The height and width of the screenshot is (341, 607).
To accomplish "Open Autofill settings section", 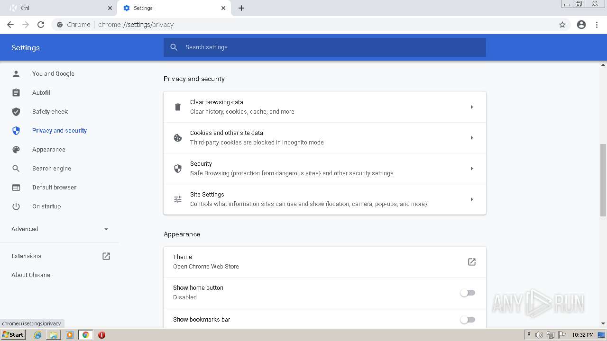I will [42, 93].
